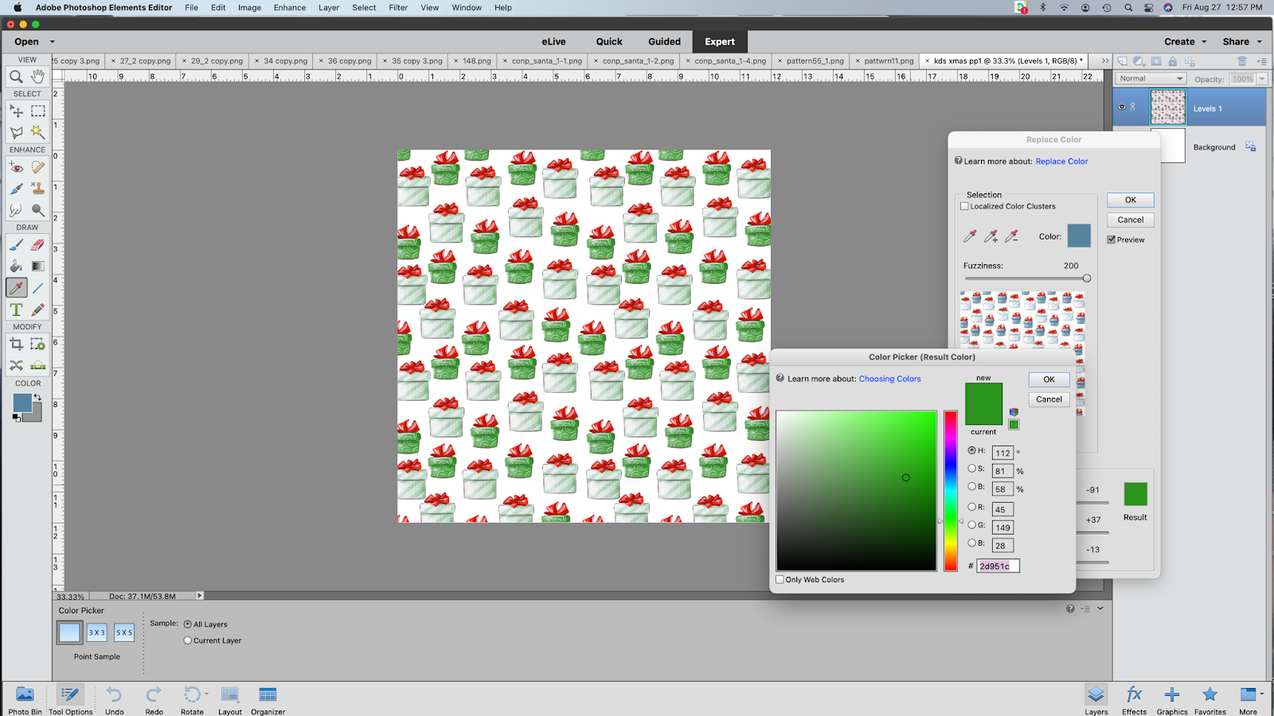The width and height of the screenshot is (1274, 716).
Task: Delete layer using the trash icon
Action: tap(1241, 61)
